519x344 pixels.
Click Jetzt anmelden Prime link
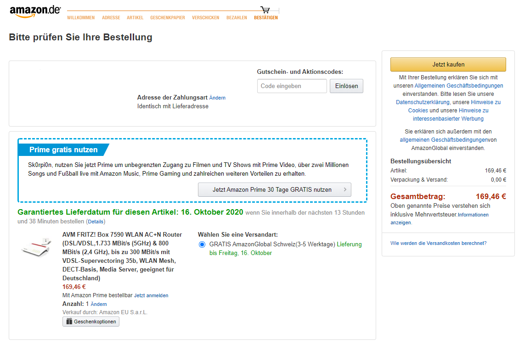click(x=151, y=295)
